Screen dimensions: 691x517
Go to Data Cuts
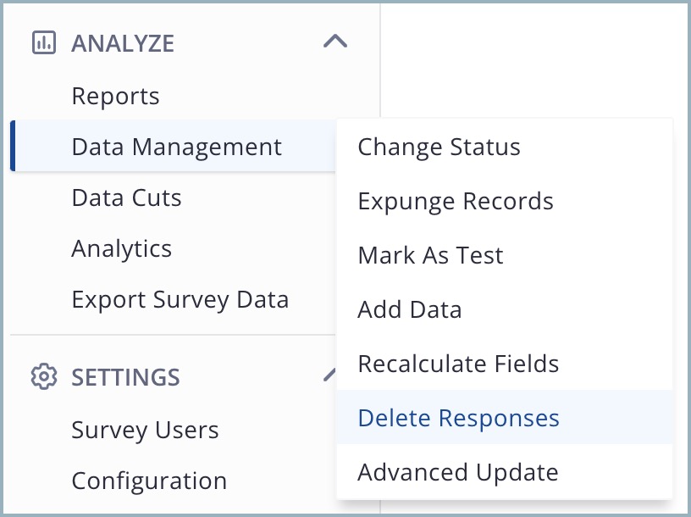[126, 197]
